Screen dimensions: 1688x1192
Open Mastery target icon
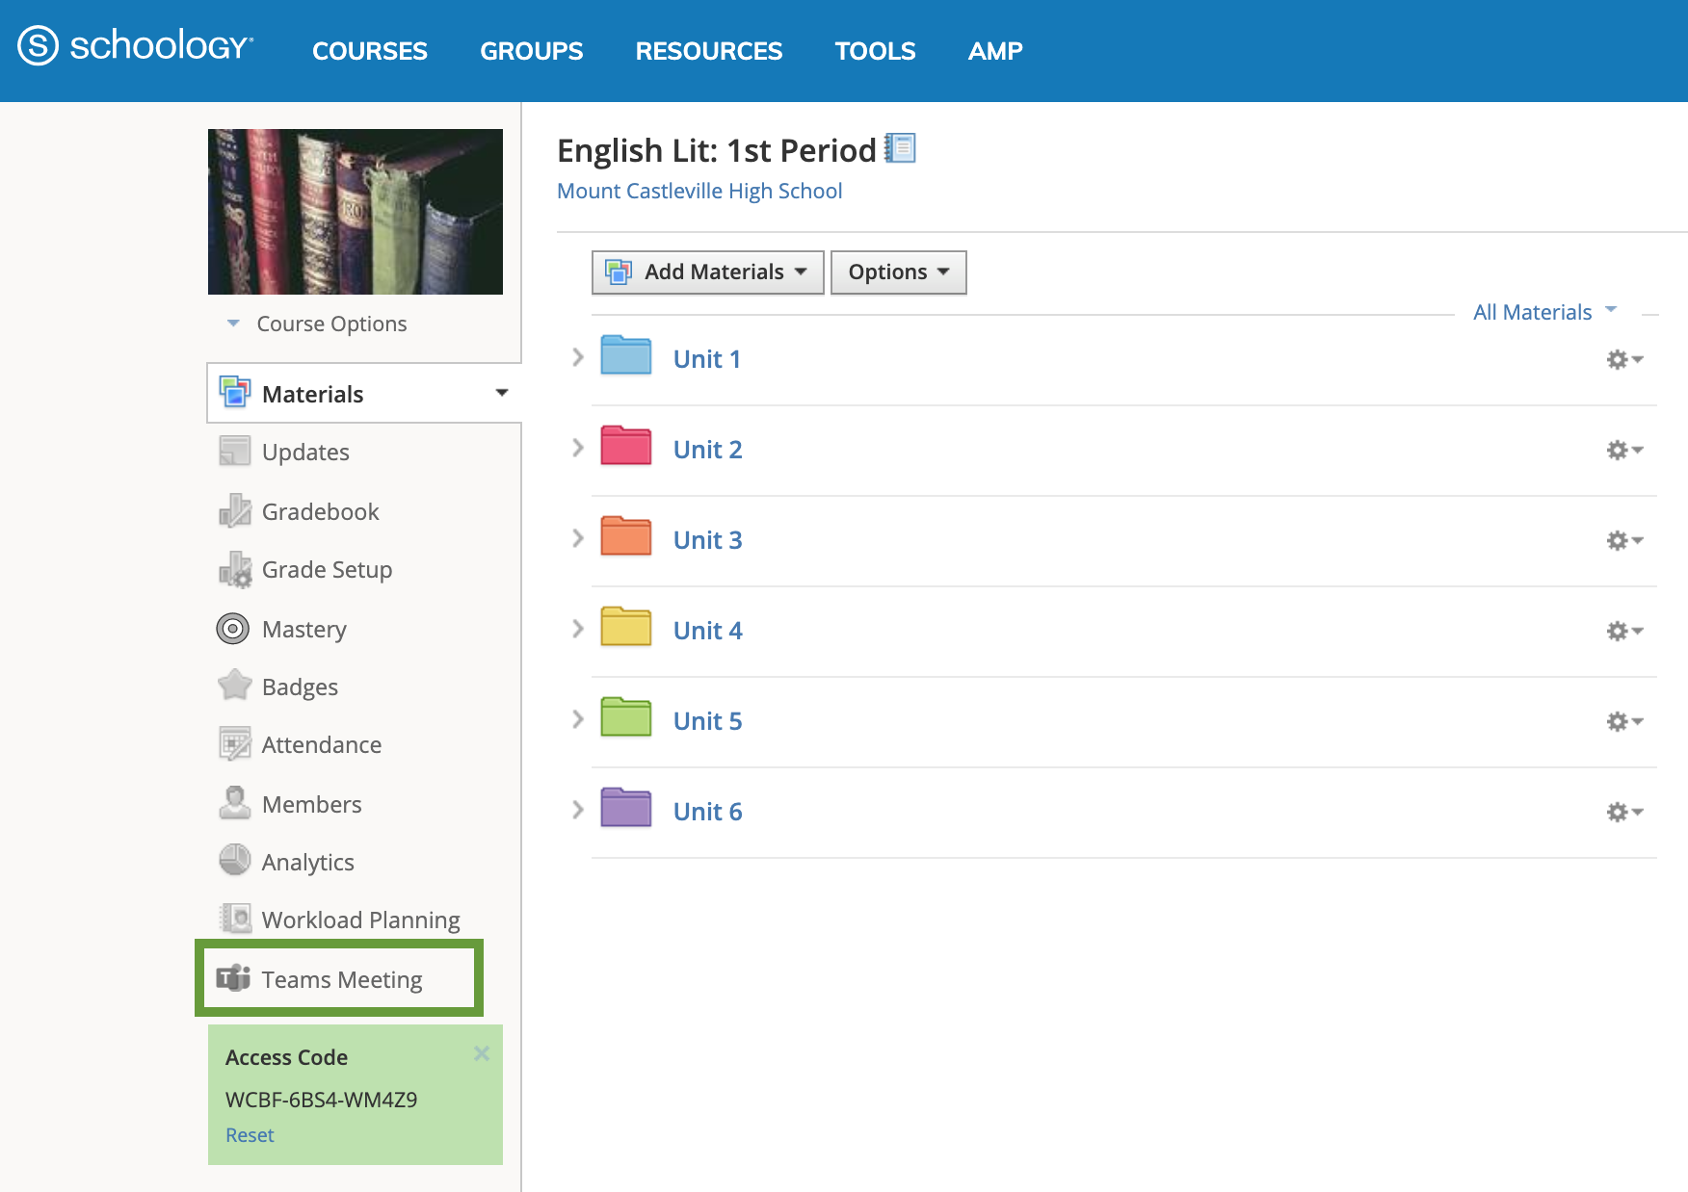[233, 629]
